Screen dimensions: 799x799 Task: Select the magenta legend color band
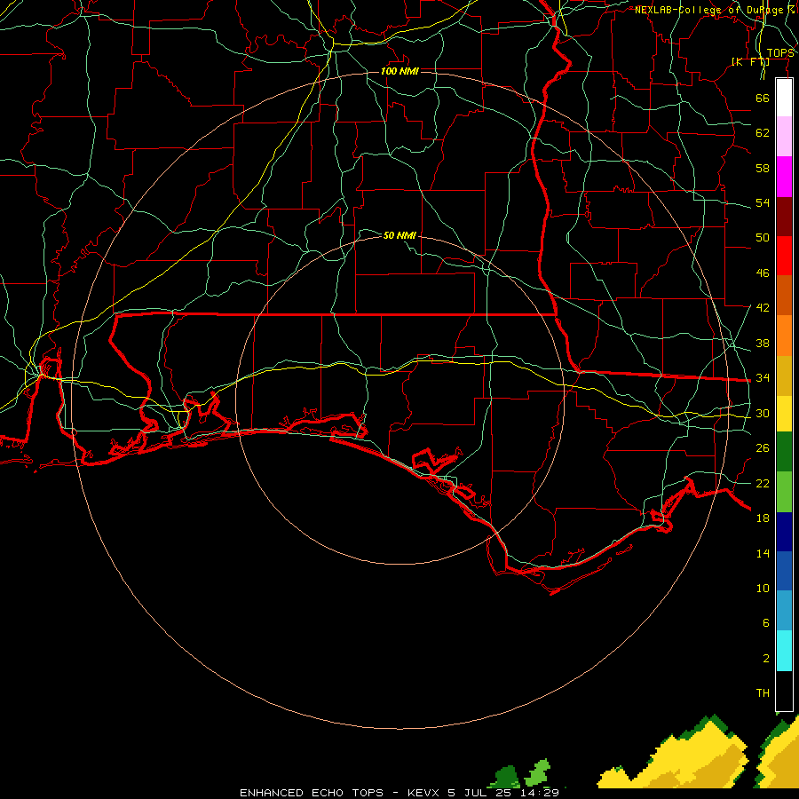click(x=784, y=177)
